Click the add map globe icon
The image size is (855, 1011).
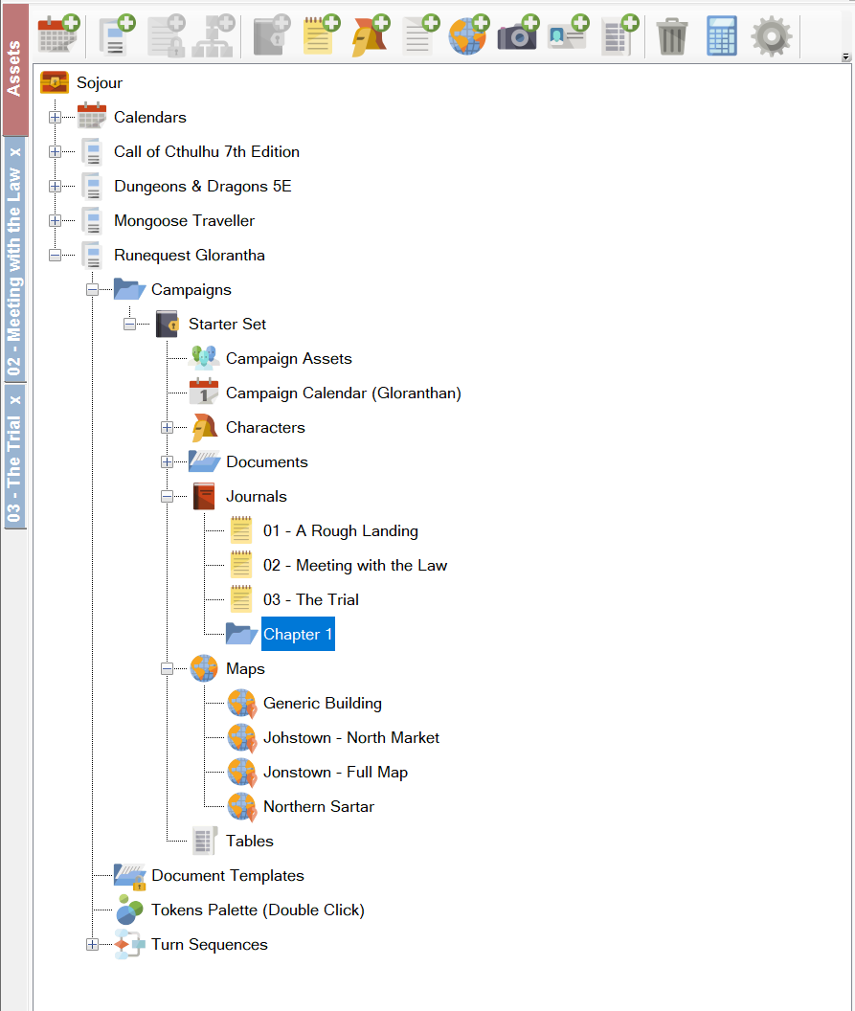tap(468, 35)
